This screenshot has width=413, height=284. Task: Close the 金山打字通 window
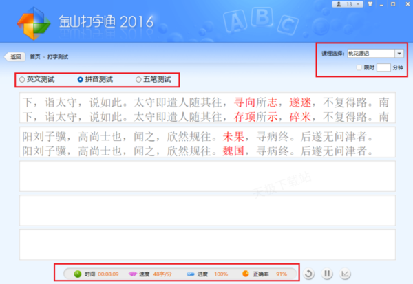click(407, 4)
